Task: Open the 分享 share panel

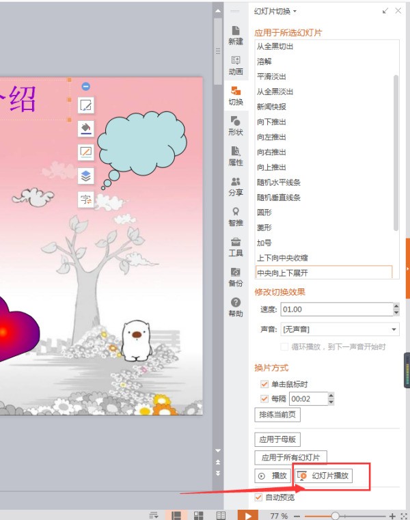Action: (x=236, y=186)
